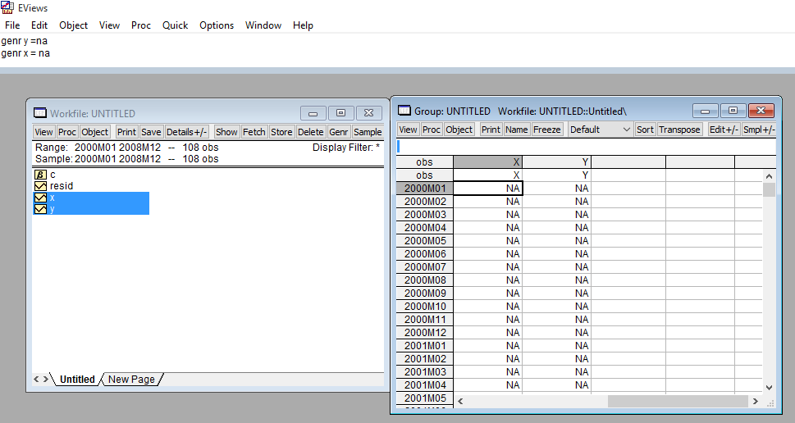Open the Quick menu
795x423 pixels.
[175, 25]
